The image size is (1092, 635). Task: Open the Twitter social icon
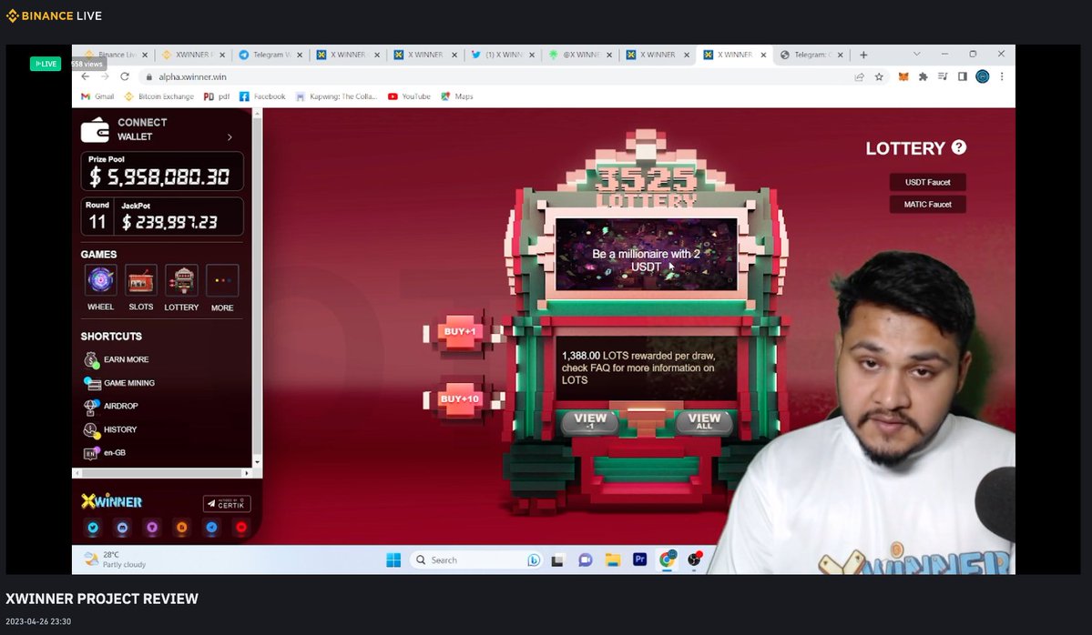(x=95, y=528)
